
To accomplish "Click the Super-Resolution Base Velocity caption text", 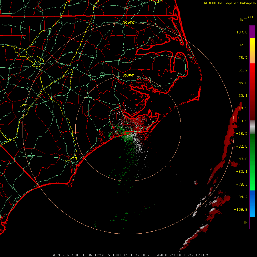I will coord(130,255).
